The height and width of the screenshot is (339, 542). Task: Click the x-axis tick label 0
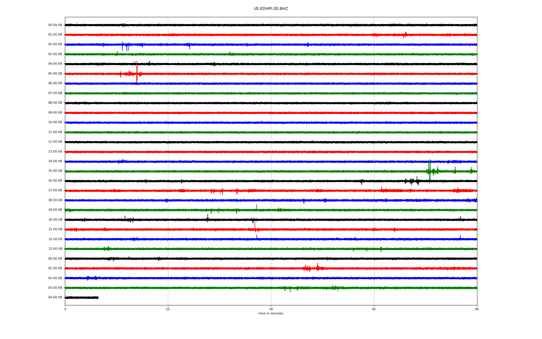tap(65, 309)
